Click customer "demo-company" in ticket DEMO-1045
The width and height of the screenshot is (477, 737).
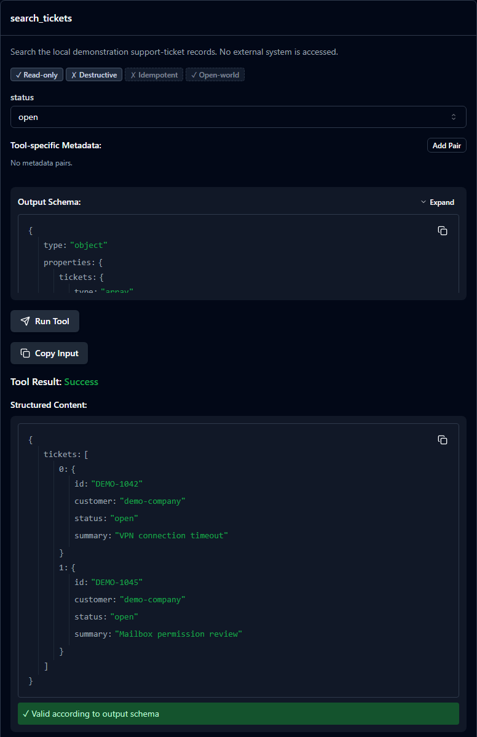coord(152,600)
